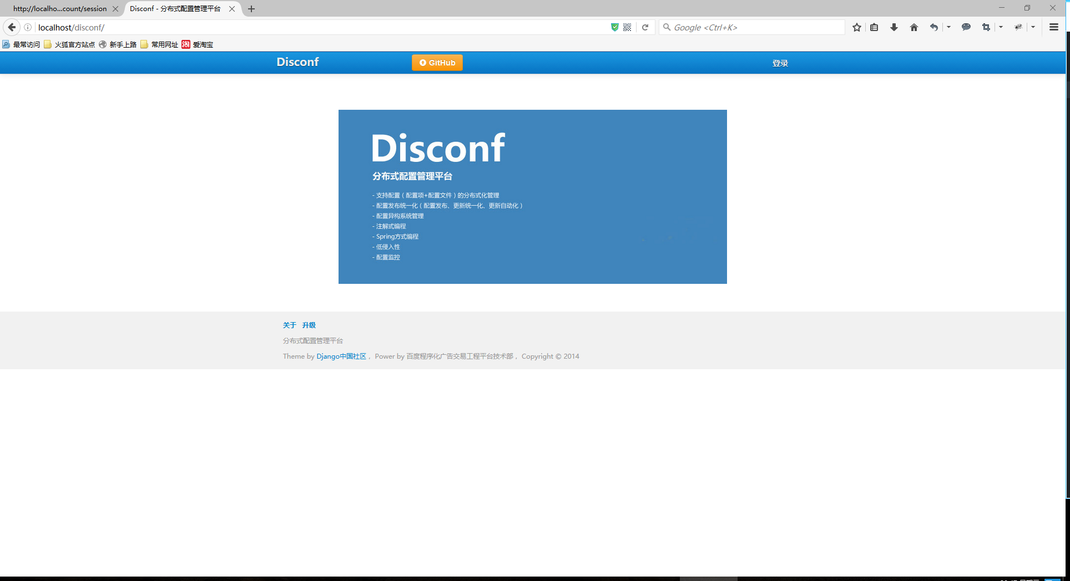
Task: Open the chat bubble toolbar icon
Action: (x=966, y=27)
